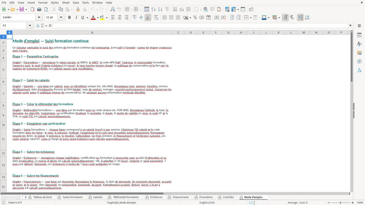The height and width of the screenshot is (205, 365).
Task: Delete decimal place
Action: tap(223, 18)
